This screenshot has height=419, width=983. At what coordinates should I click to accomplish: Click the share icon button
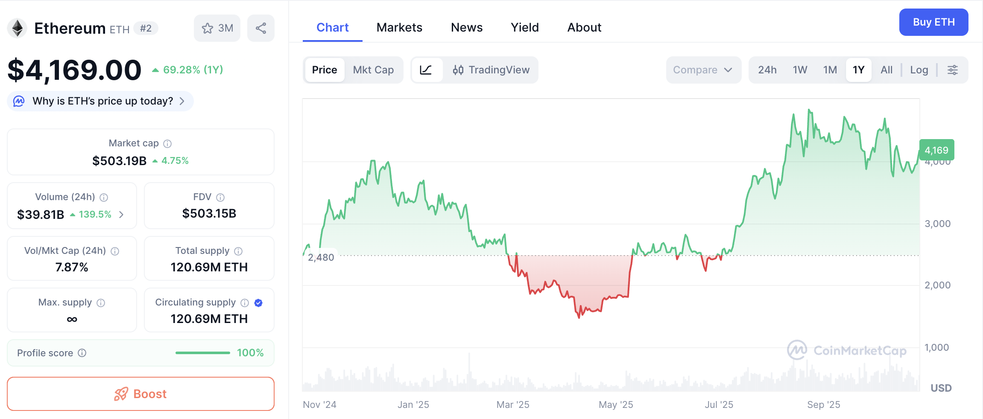tap(261, 28)
